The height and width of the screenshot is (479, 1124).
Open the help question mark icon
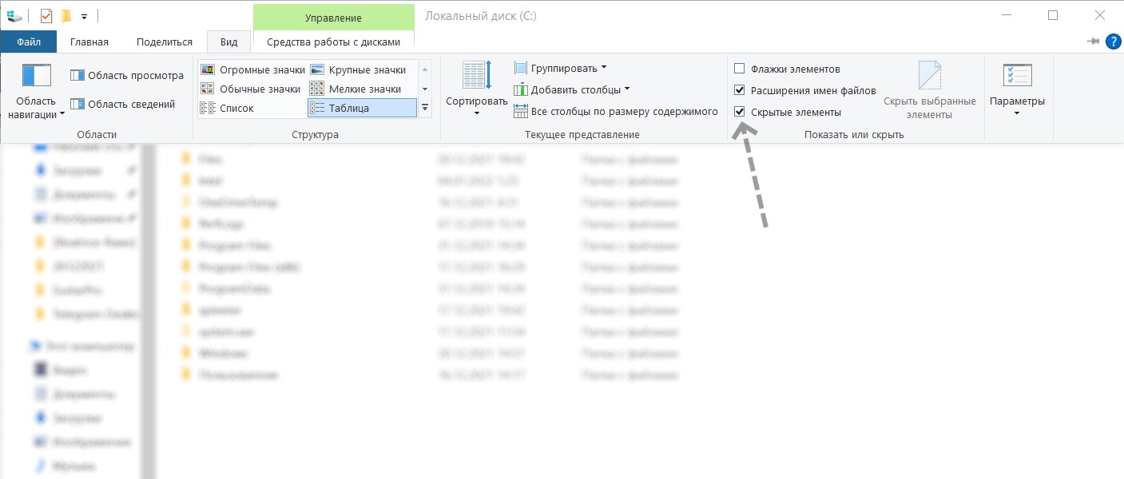coord(1113,42)
